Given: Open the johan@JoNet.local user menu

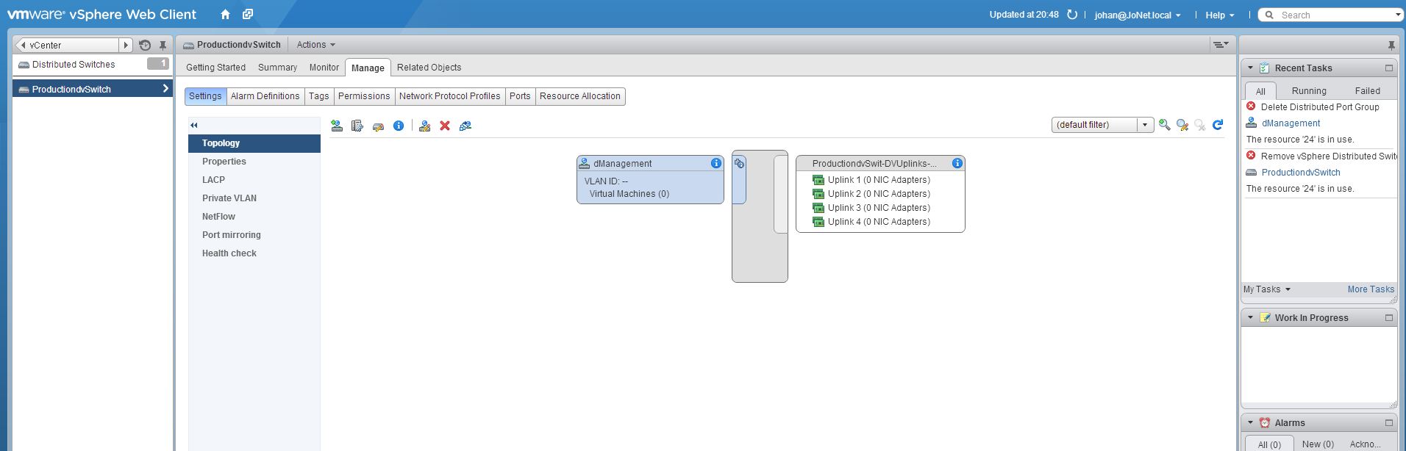Looking at the screenshot, I should click(x=1137, y=15).
